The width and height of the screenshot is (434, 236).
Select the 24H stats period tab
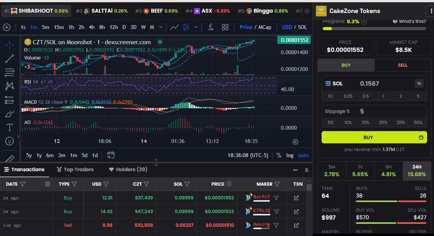[x=417, y=171]
